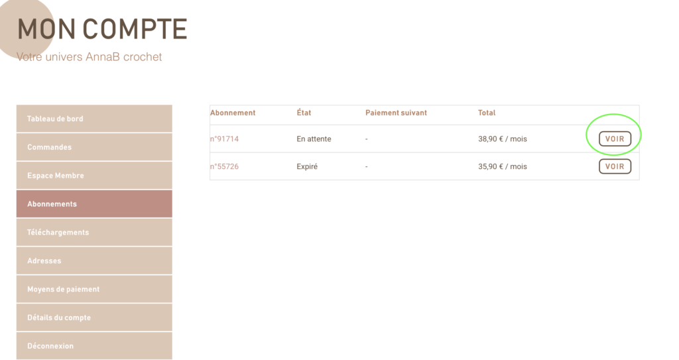This screenshot has height=360, width=679.
Task: Open the Tableau de bord menu item
Action: (94, 119)
